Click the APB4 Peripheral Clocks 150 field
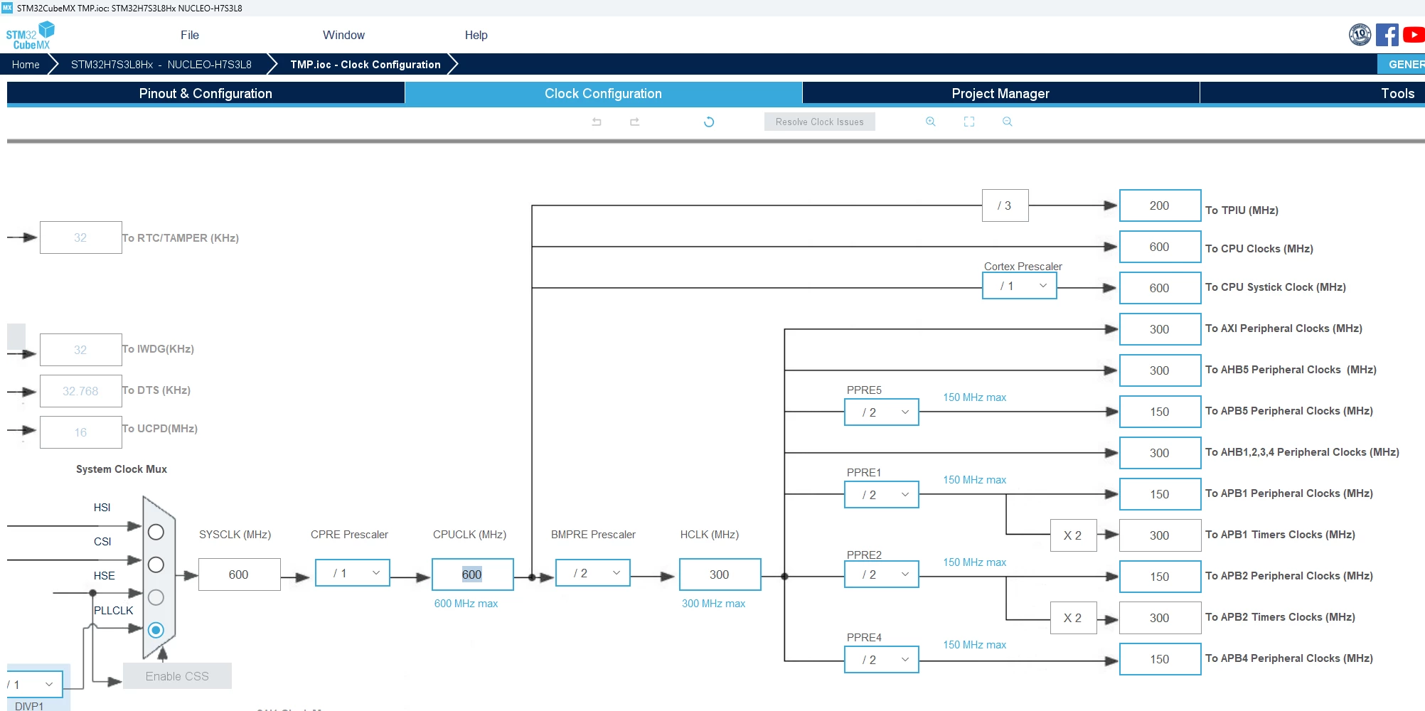The image size is (1425, 711). 1160,659
